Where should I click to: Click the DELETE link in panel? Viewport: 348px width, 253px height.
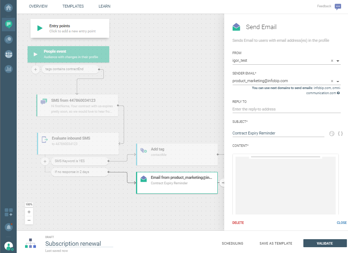tap(238, 223)
